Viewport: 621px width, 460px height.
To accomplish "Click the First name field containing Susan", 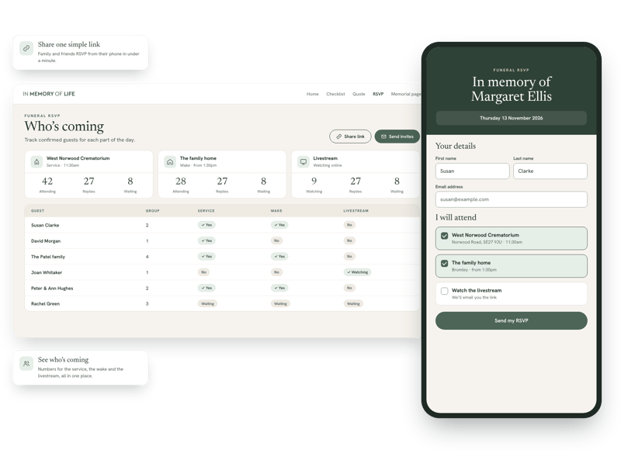I will 472,171.
